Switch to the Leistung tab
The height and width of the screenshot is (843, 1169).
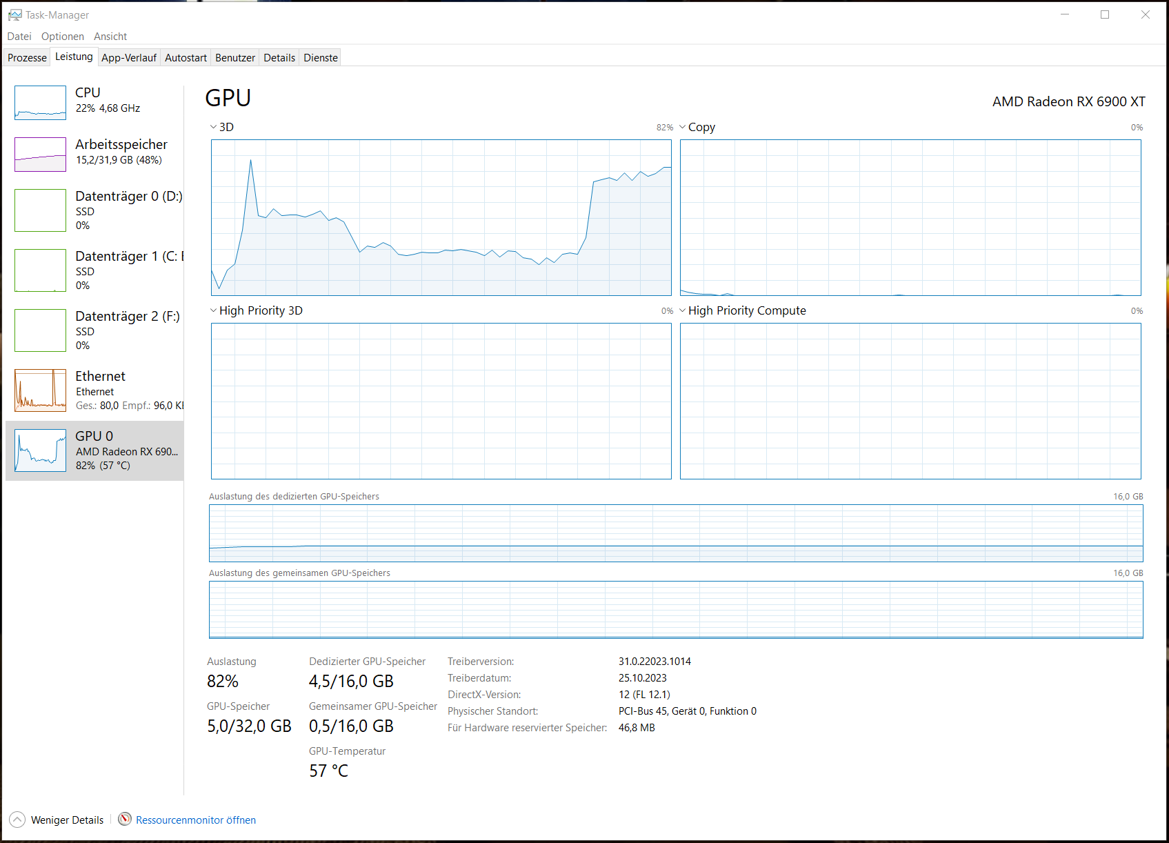pyautogui.click(x=74, y=57)
